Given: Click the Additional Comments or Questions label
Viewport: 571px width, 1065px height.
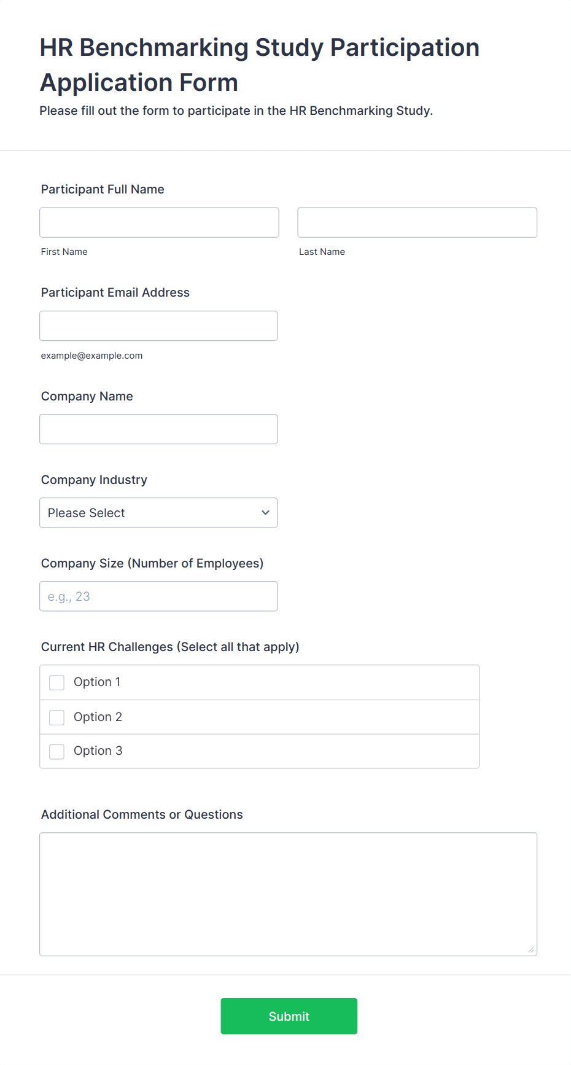Looking at the screenshot, I should pyautogui.click(x=142, y=814).
